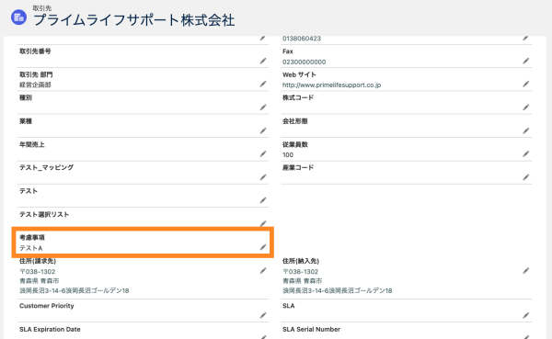The height and width of the screenshot is (339, 552).
Task: Click the pencil icon for the Fax field
Action: pos(526,61)
